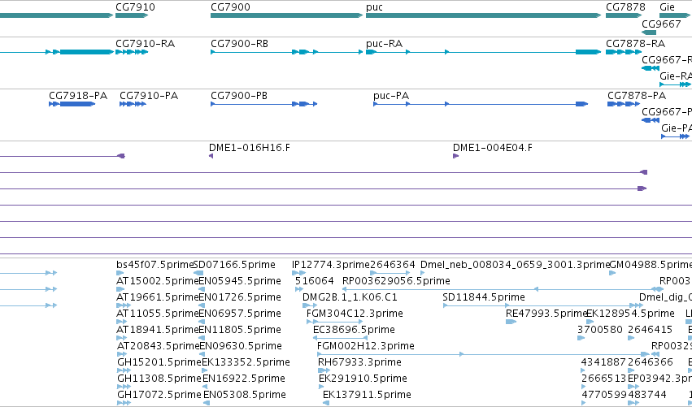Select the EN09630.5prime EST label
Viewport: 692px width, 407px height.
click(241, 346)
